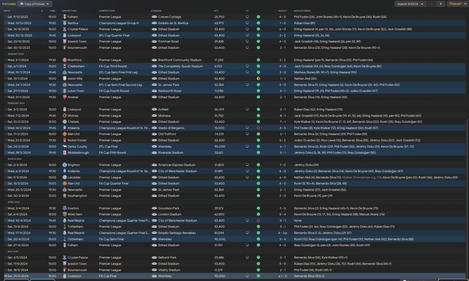Tick the selection circle for Sat, 9/3/2024

pos(5,177)
